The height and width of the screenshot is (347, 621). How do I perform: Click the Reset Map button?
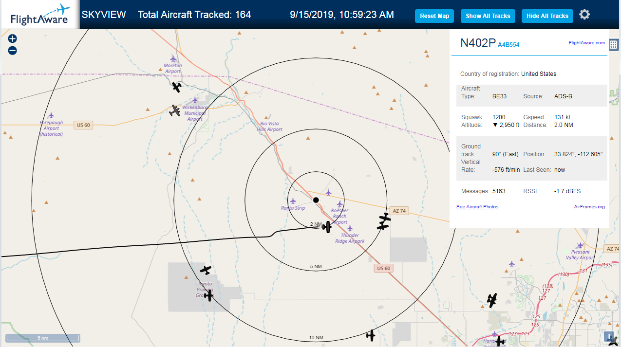pyautogui.click(x=434, y=16)
